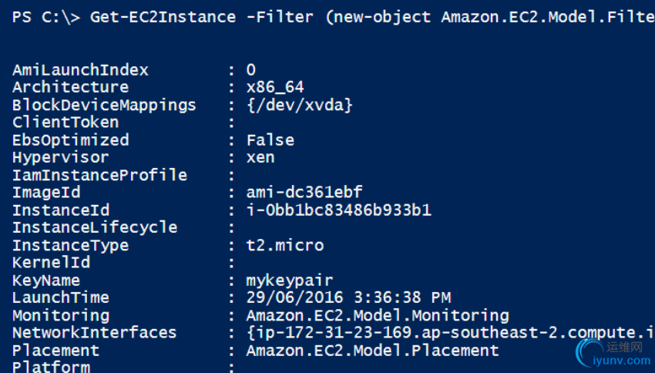Click the InstanceType value t2.micro
655x373 pixels.
coord(285,245)
